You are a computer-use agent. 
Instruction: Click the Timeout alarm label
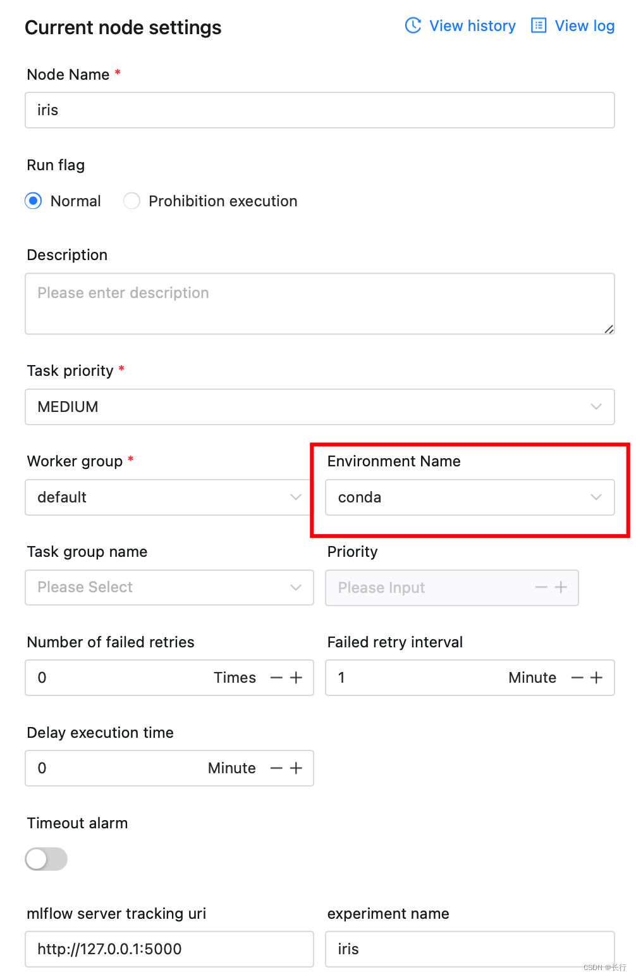77,823
